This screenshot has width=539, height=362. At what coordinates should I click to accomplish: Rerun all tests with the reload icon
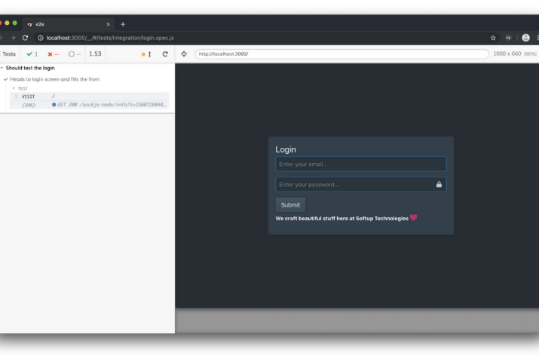coord(165,54)
